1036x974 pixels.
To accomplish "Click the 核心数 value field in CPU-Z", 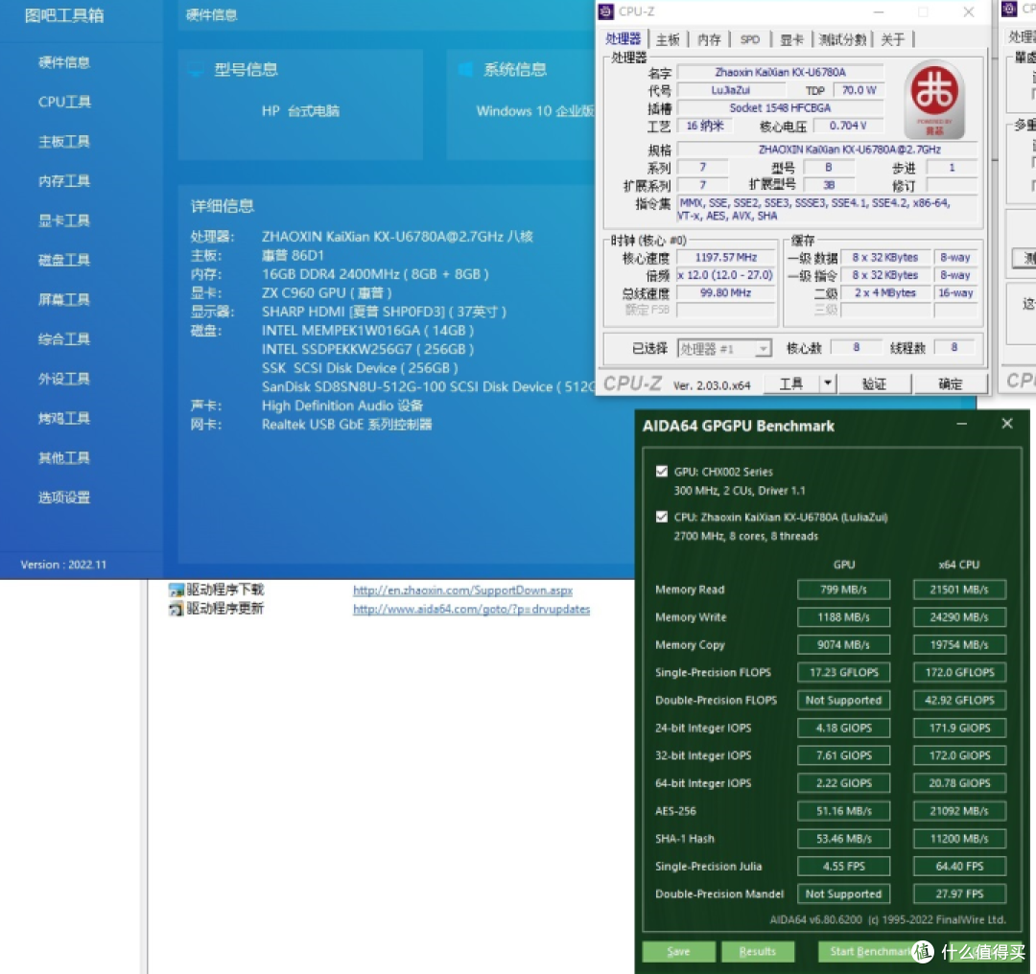I will [x=857, y=347].
